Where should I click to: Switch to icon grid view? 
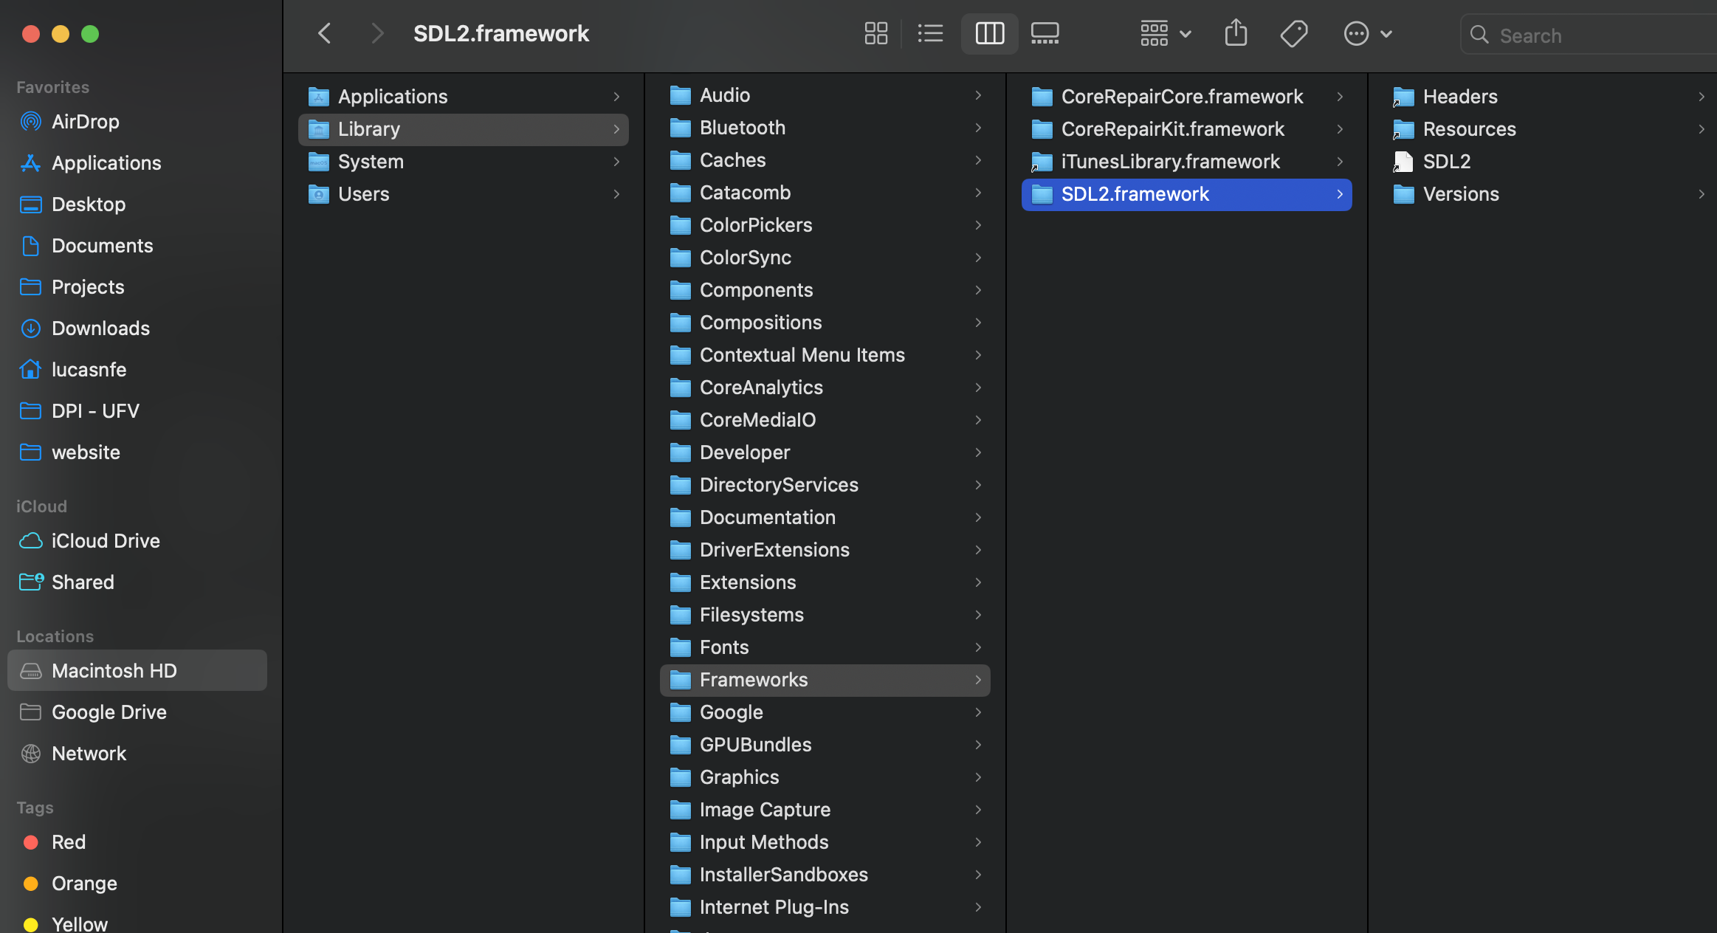click(875, 34)
